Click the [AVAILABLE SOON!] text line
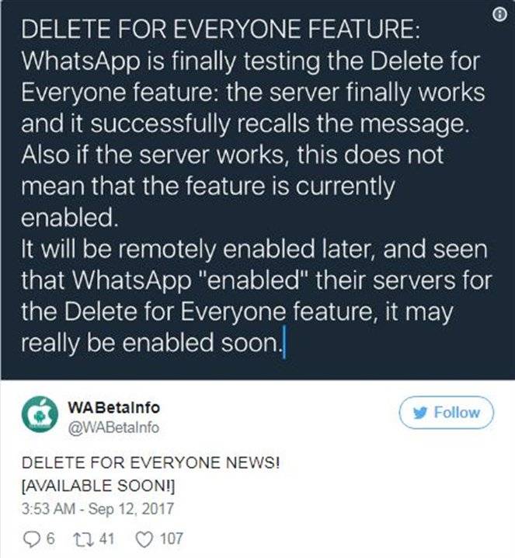This screenshot has width=515, height=558. pyautogui.click(x=98, y=486)
